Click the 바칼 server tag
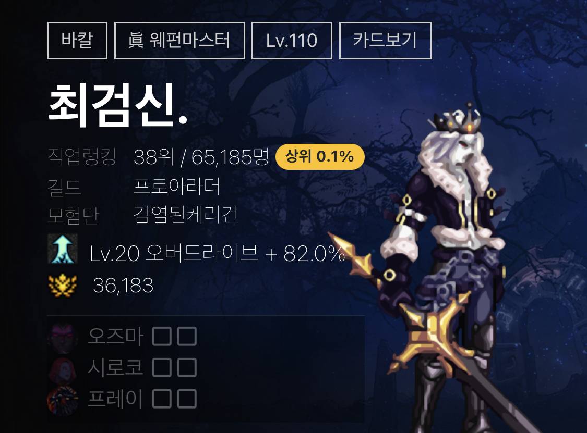Image resolution: width=587 pixels, height=433 pixels. click(x=77, y=41)
